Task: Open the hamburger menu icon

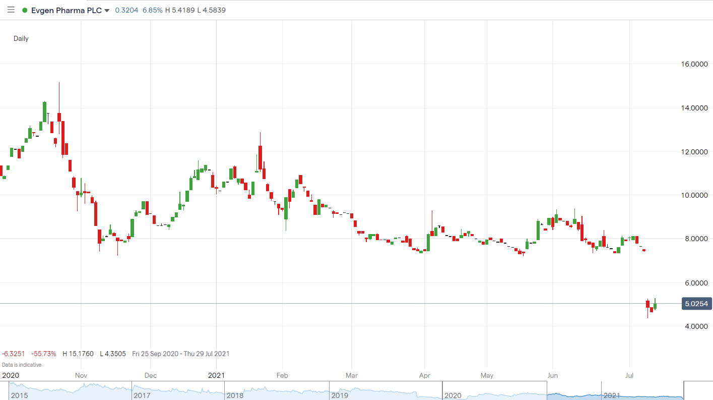Action: click(x=11, y=10)
